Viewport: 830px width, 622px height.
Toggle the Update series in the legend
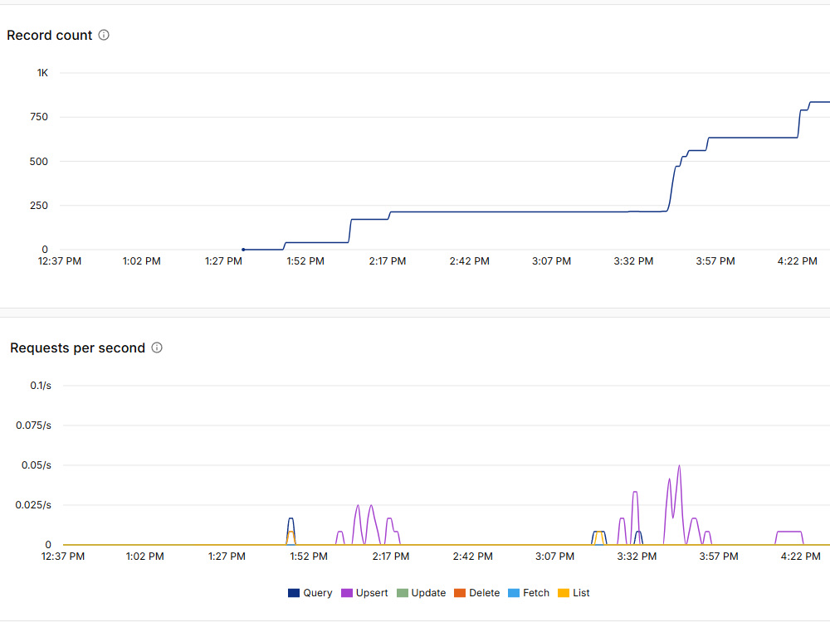[x=422, y=593]
